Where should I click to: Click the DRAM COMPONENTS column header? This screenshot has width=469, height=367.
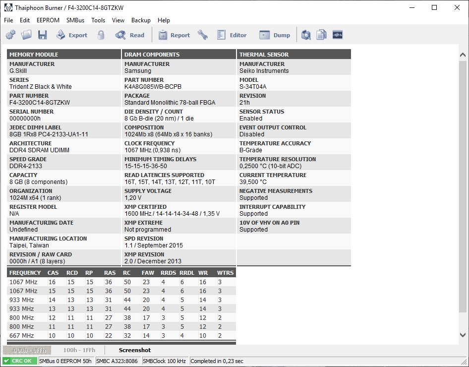click(x=179, y=55)
